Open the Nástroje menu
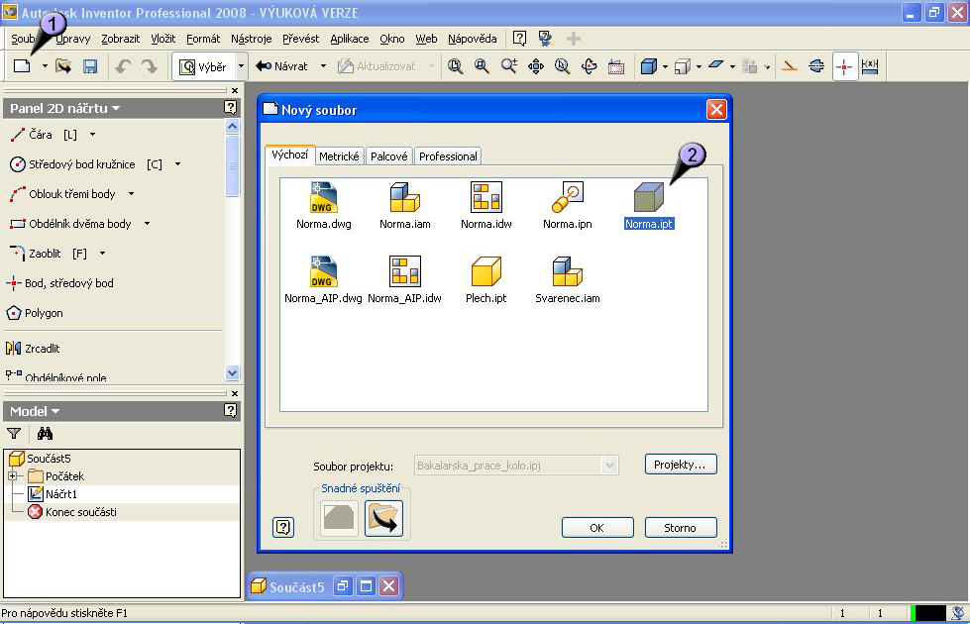970x624 pixels. click(251, 39)
